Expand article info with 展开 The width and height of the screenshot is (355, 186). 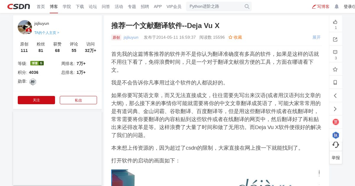[317, 37]
